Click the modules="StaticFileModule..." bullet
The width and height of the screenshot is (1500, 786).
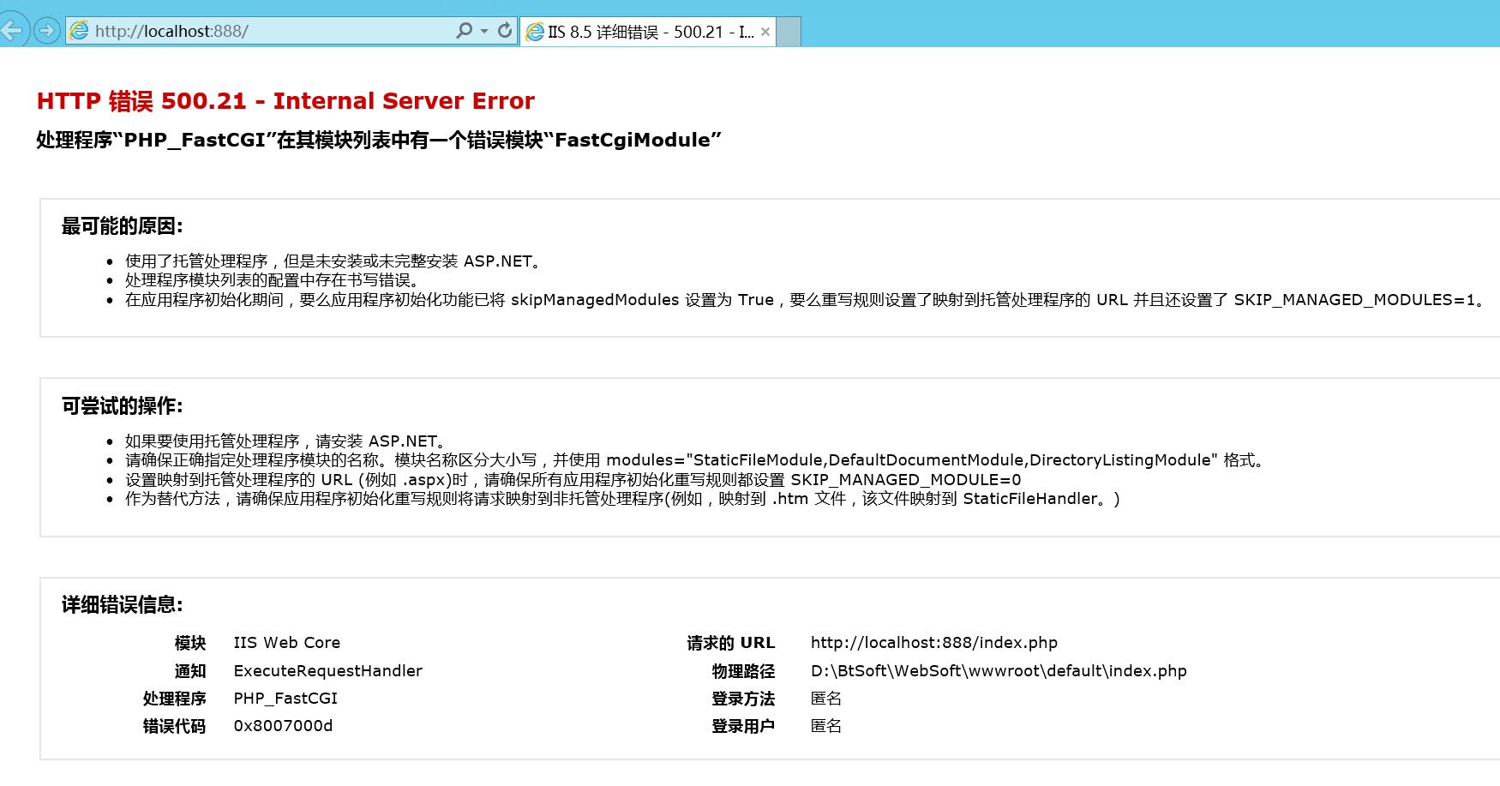click(696, 460)
